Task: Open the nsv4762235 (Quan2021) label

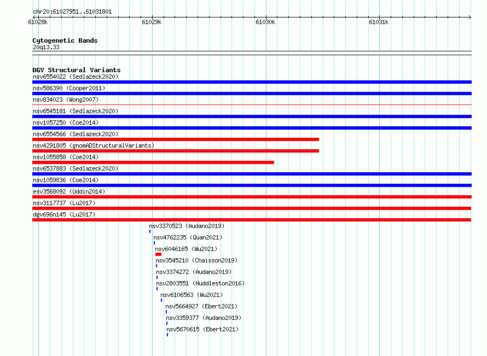Action: tap(188, 237)
